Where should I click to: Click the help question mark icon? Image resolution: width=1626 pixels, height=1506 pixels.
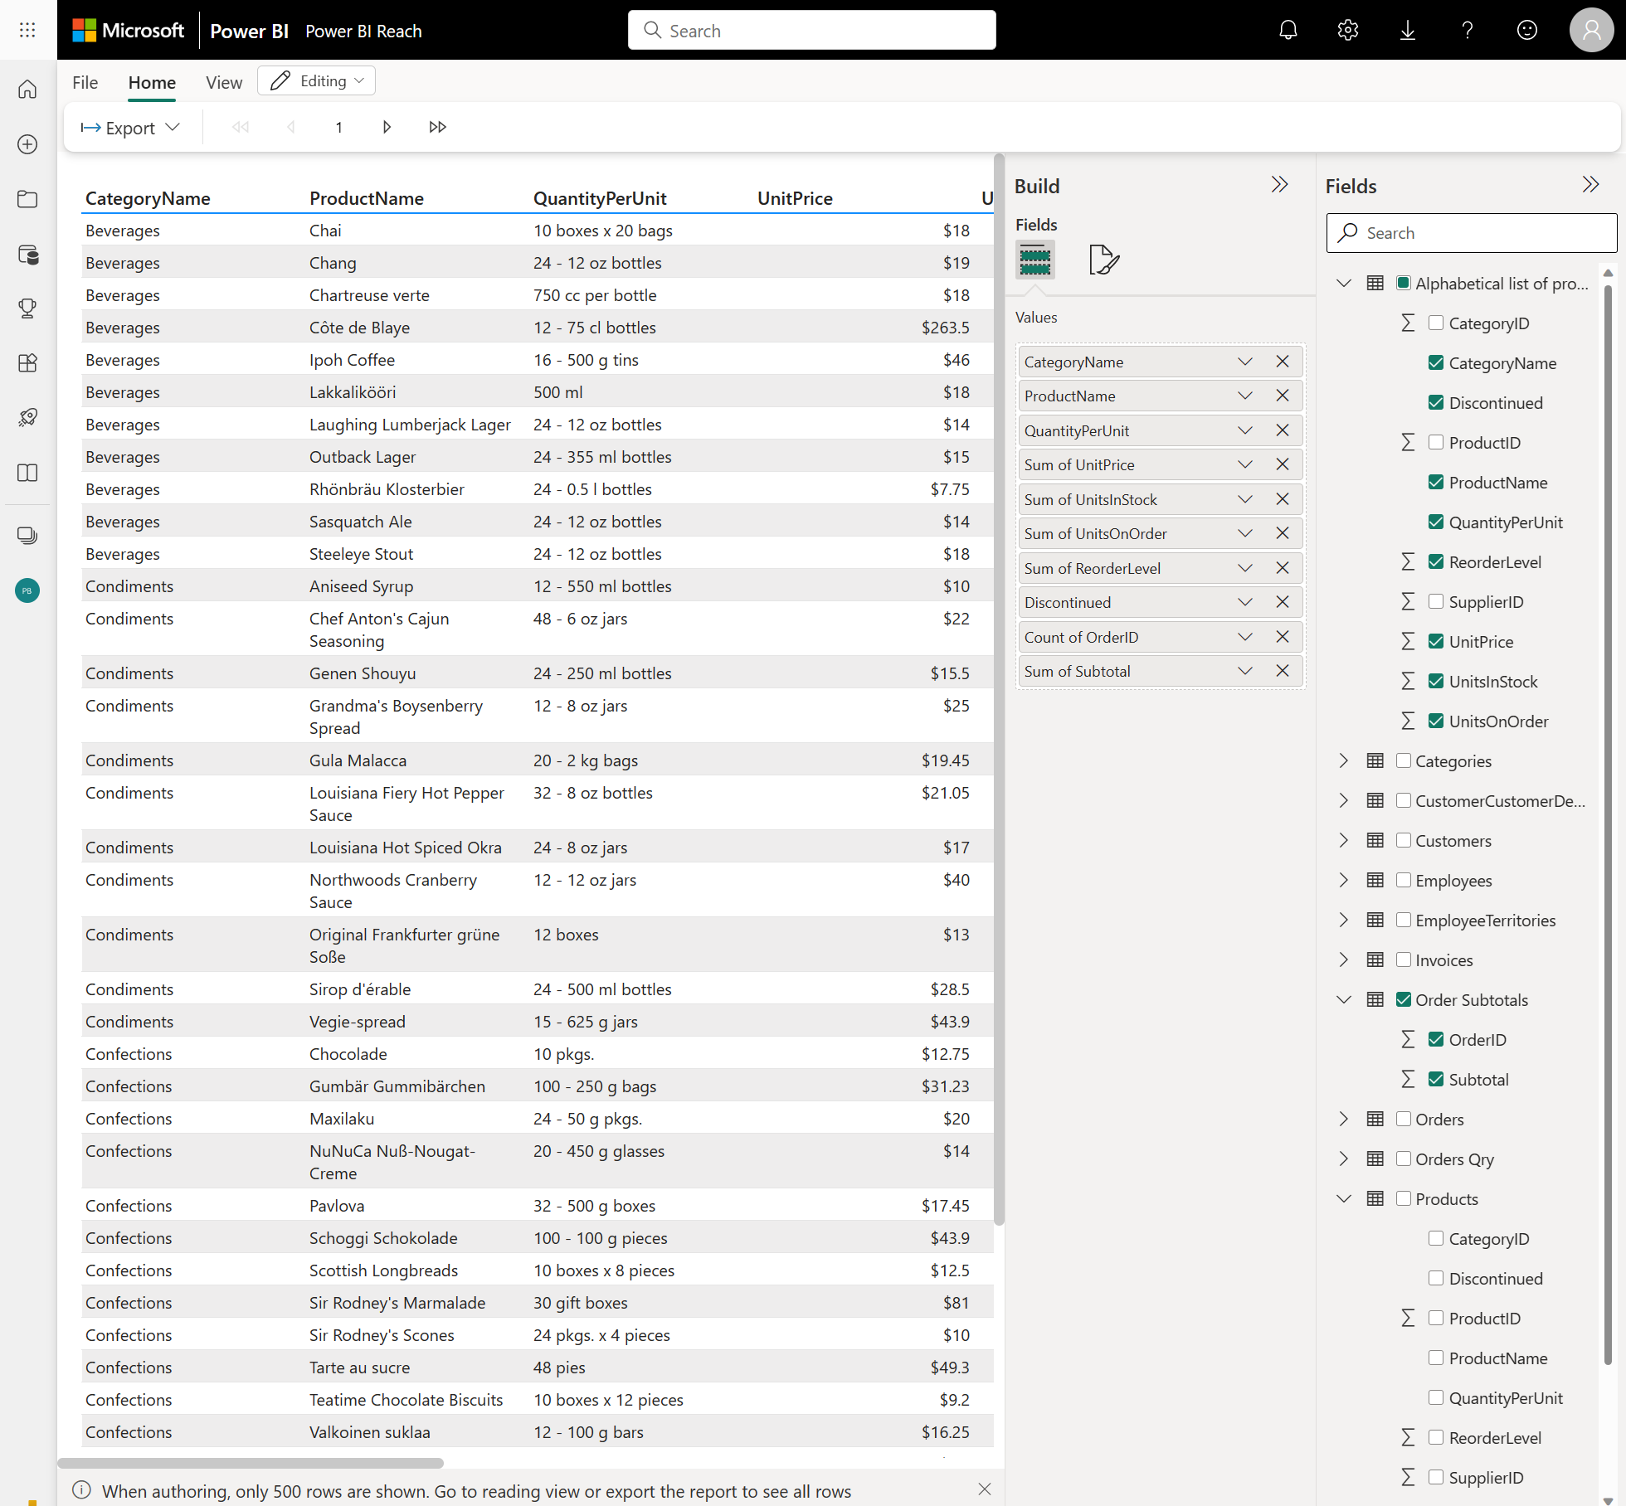1468,30
